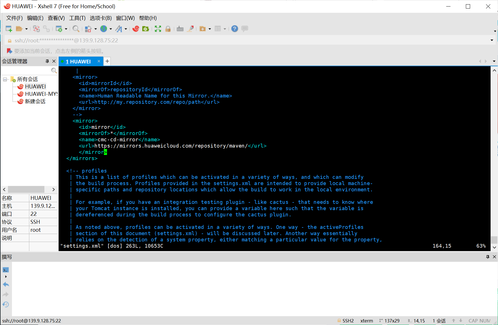
Task: Expand the open-folder toolbar dropdown arrow
Action: (26, 29)
